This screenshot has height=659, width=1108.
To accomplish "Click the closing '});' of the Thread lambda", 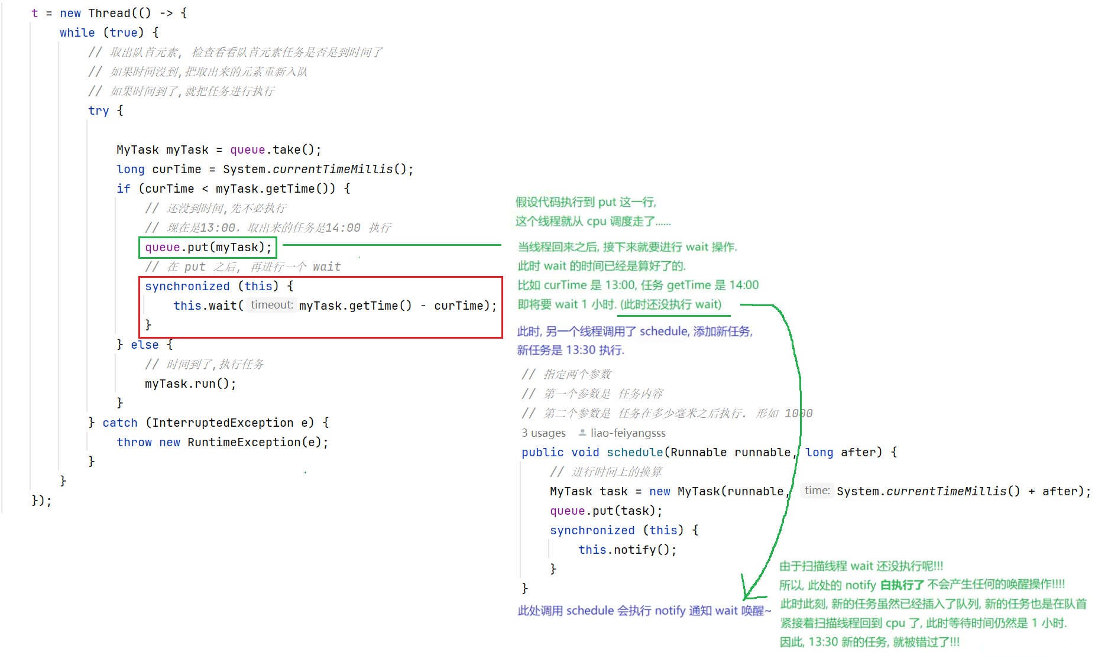I will (x=41, y=501).
